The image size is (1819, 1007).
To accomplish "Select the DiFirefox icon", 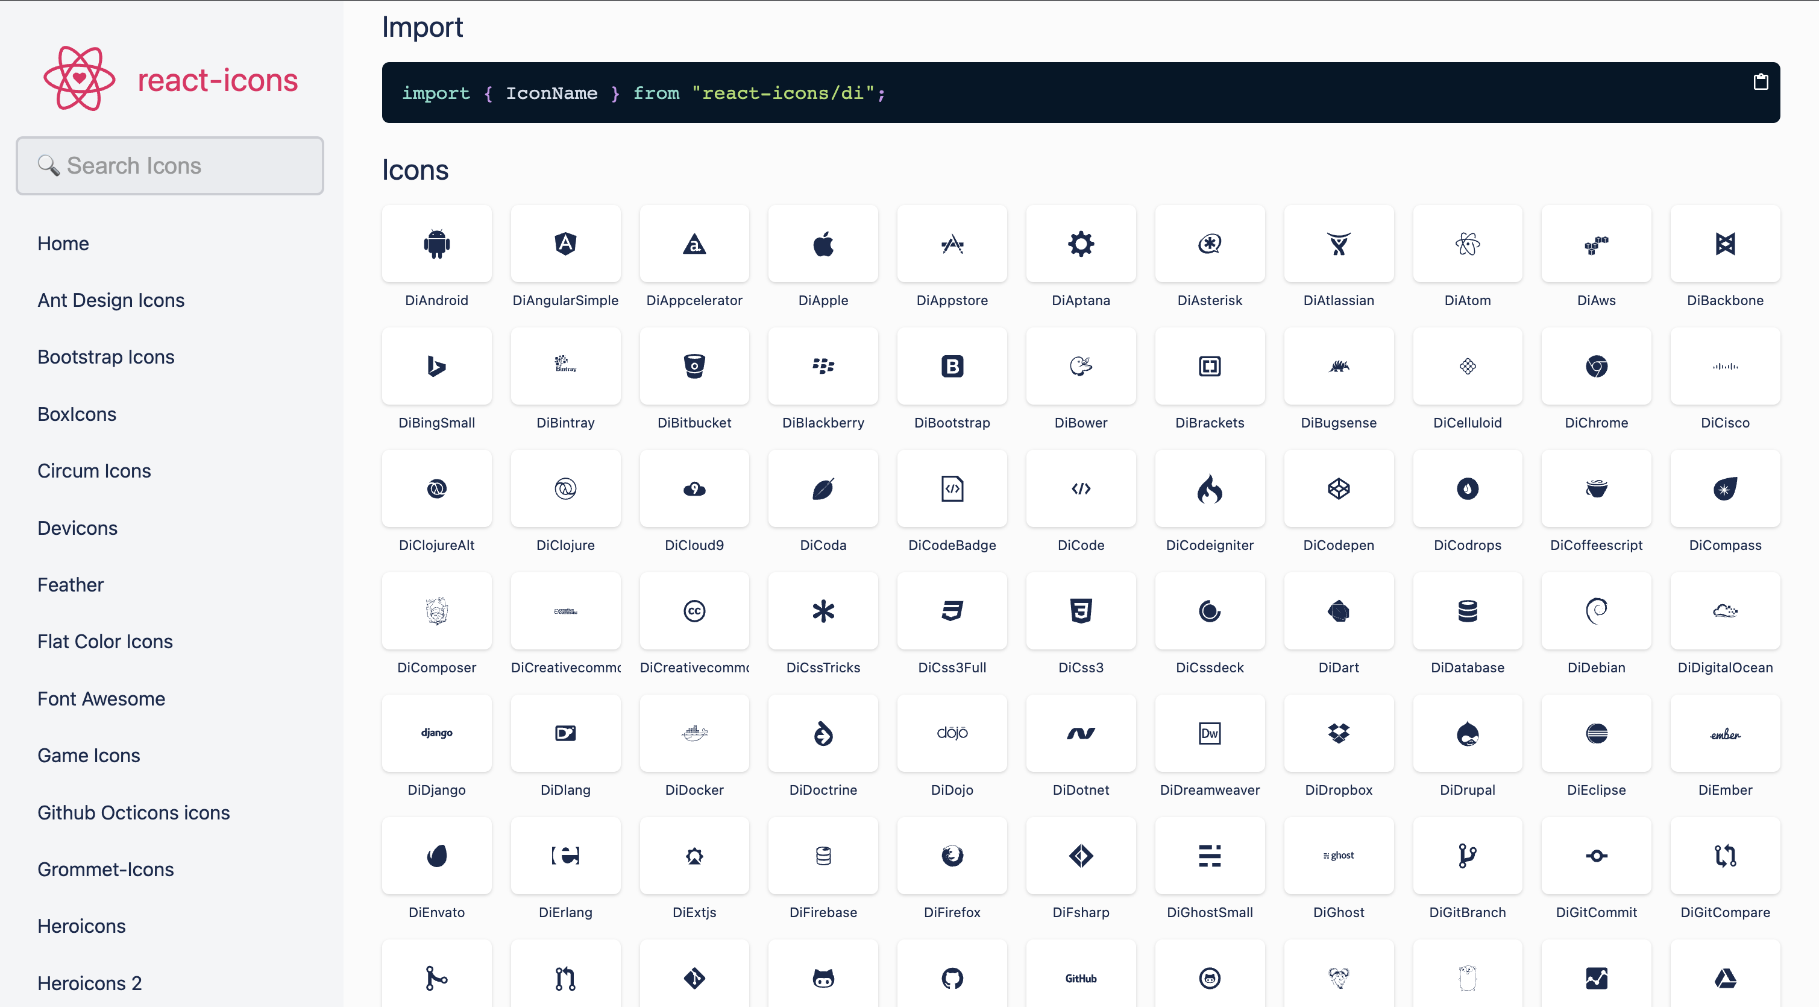I will click(x=952, y=856).
